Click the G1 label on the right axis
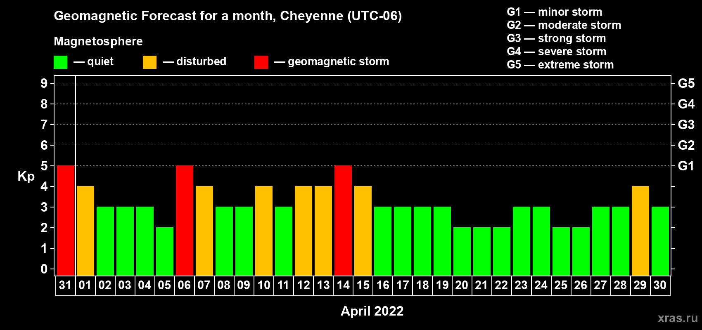Screen dimensions: 702x330 point(686,166)
